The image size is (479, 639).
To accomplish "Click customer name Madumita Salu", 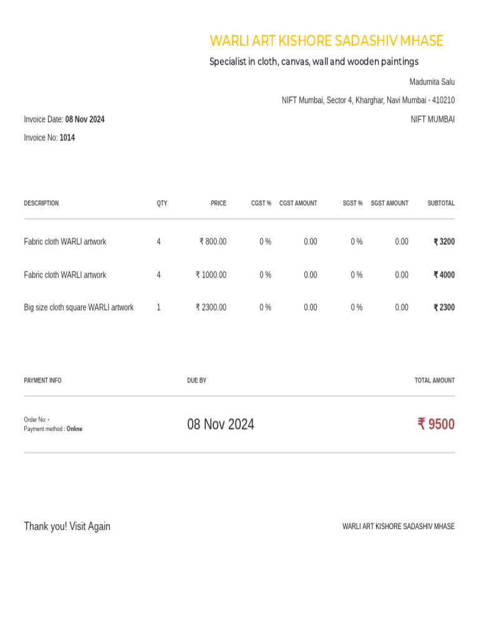I will [x=432, y=82].
